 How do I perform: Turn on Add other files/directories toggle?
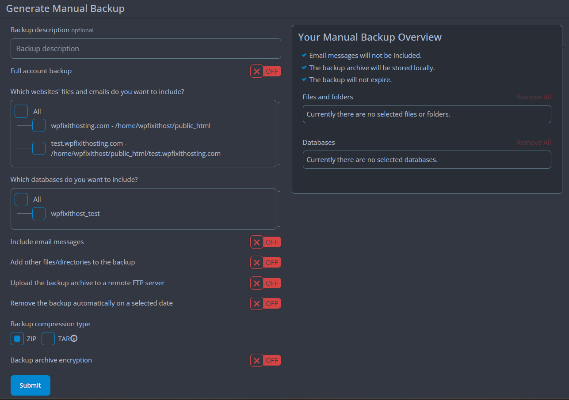pos(265,262)
